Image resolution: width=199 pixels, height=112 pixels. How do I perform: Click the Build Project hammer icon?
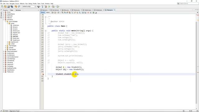43,7
